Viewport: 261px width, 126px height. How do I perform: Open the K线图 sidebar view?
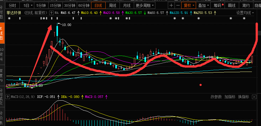click(x=2, y=33)
